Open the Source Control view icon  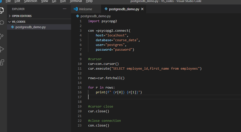pos(2,36)
